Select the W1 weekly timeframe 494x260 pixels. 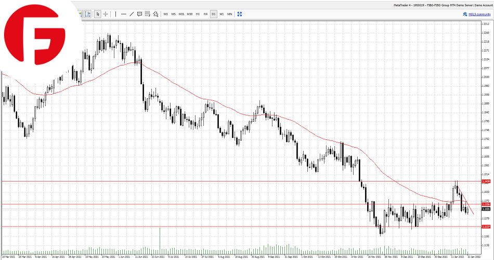(x=222, y=14)
